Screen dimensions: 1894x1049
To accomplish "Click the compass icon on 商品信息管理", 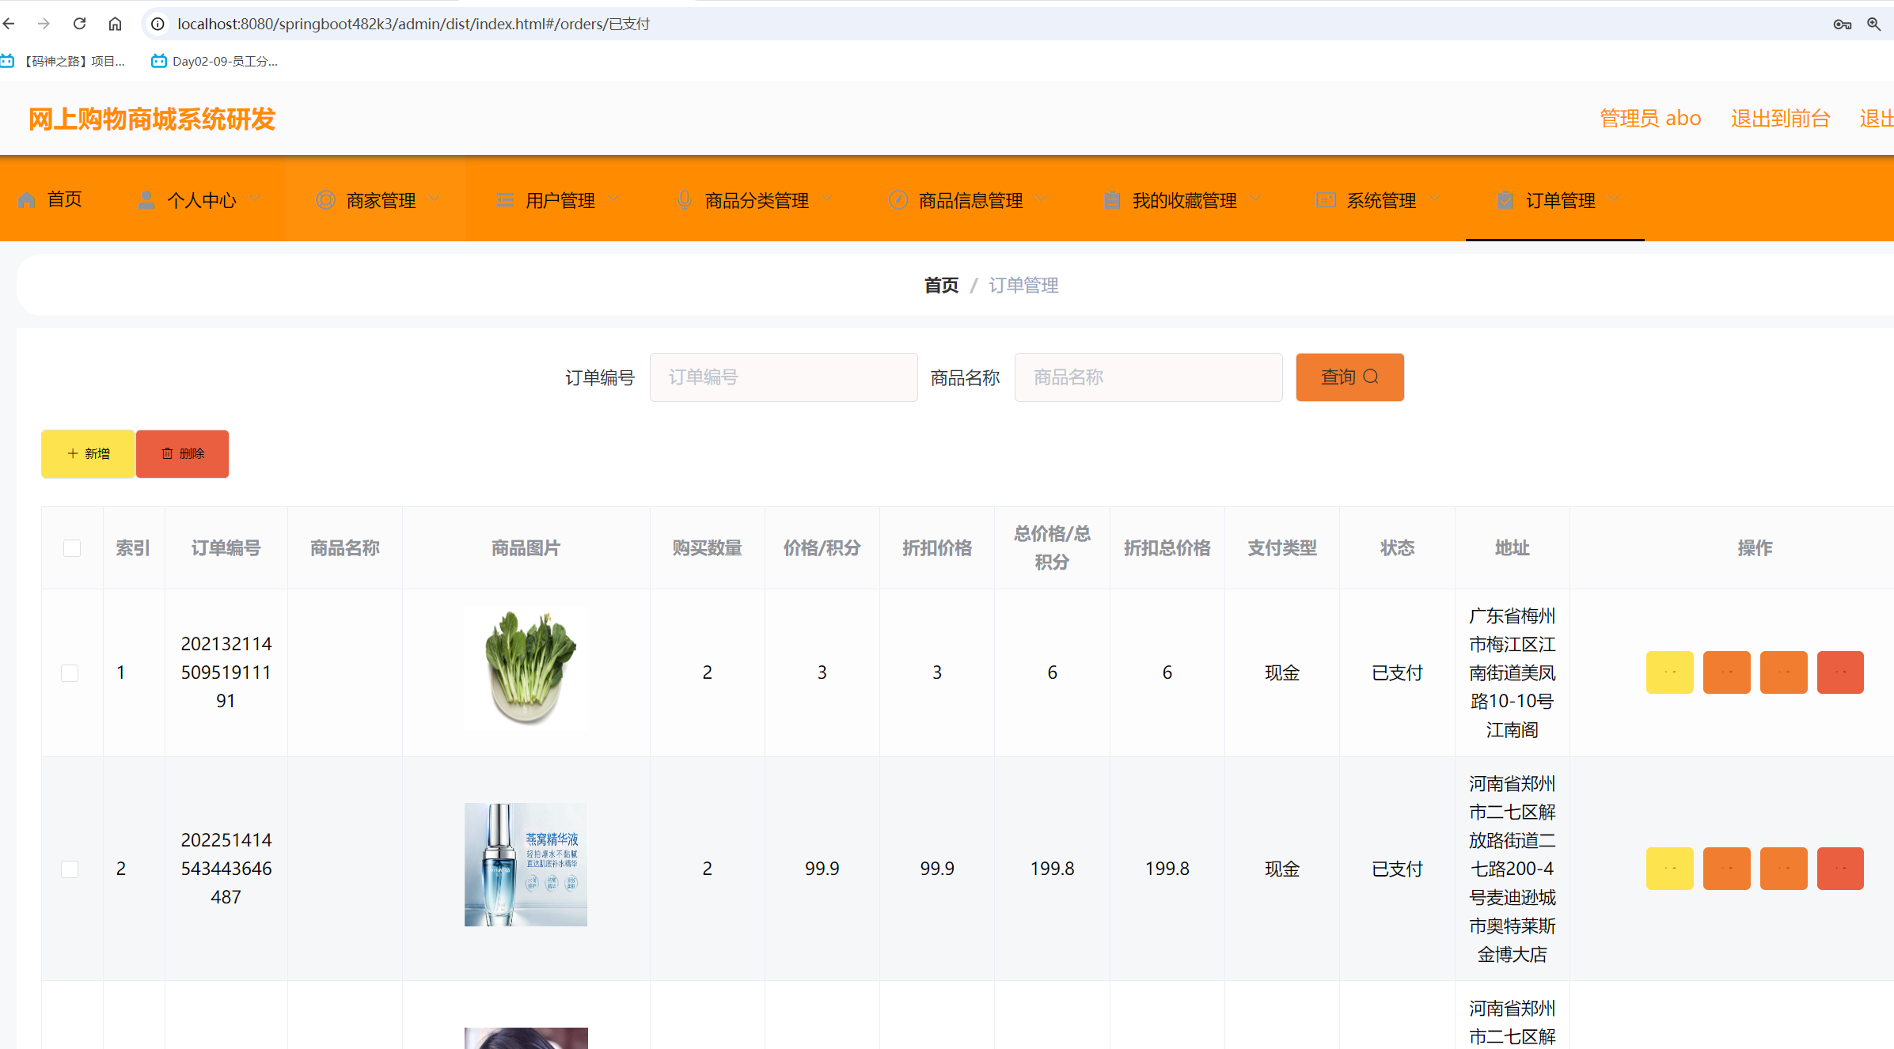I will (x=898, y=199).
